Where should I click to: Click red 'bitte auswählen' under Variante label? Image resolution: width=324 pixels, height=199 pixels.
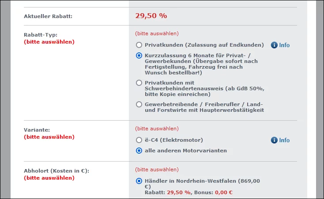point(49,137)
